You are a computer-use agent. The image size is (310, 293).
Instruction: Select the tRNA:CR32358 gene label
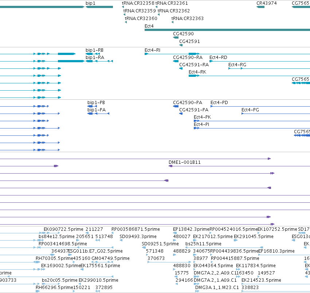[x=138, y=3]
